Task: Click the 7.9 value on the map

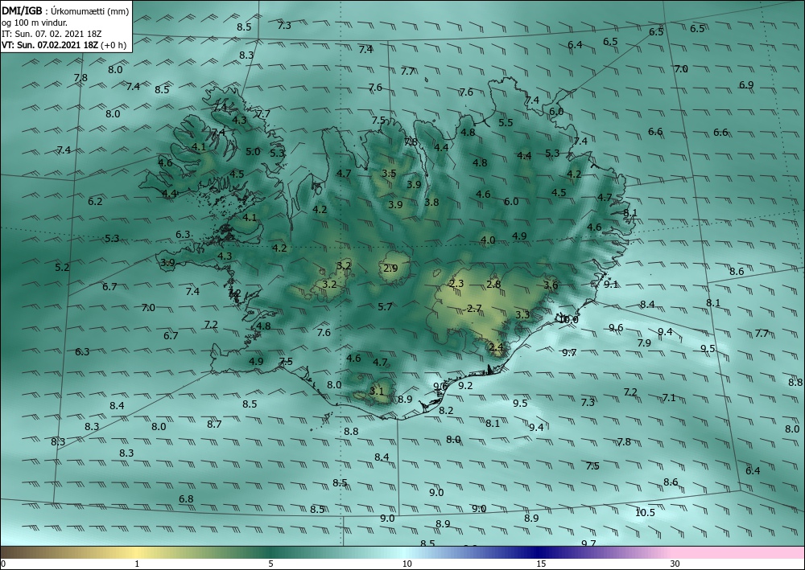Action: (644, 343)
